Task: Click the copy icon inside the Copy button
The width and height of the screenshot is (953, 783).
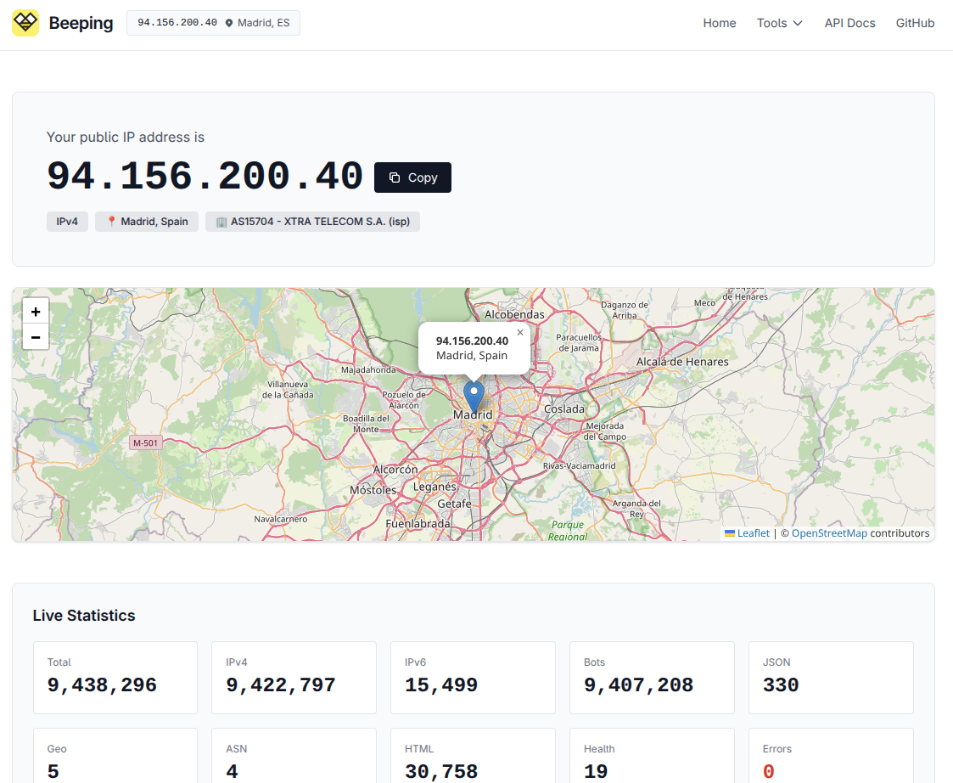Action: click(x=394, y=177)
